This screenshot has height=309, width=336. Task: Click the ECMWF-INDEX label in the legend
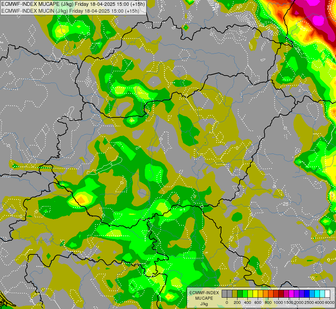pos(204,293)
